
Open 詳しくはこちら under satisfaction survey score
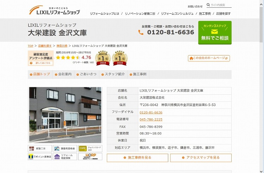[41, 63]
